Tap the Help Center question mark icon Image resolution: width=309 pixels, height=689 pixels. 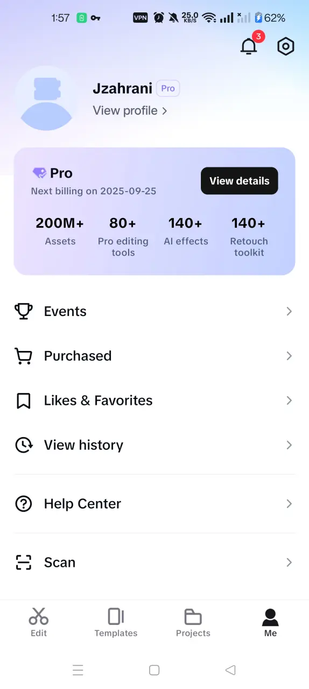pyautogui.click(x=23, y=504)
